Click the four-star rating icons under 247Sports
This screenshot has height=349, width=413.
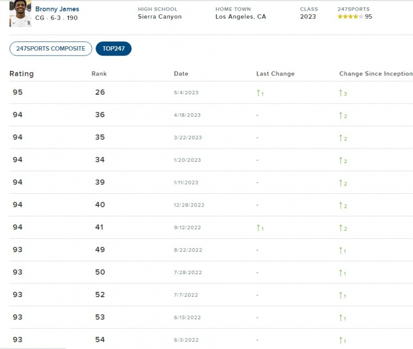click(x=350, y=17)
